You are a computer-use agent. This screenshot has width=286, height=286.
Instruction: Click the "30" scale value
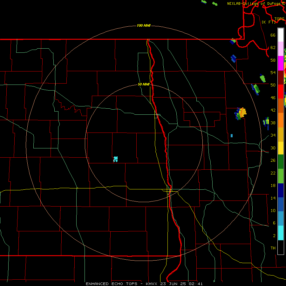coord(273,148)
